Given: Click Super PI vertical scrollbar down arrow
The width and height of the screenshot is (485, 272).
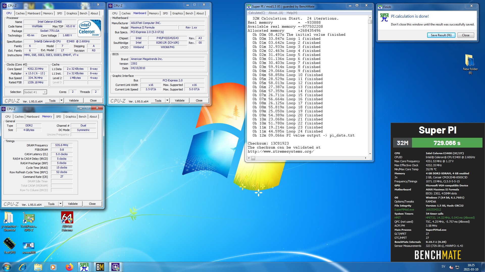Looking at the screenshot, I should [x=370, y=154].
